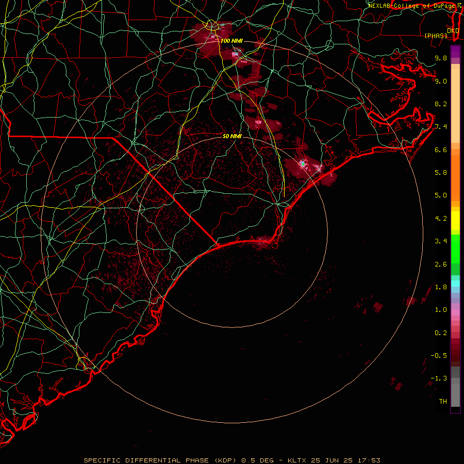Click the 0.2 value on color scale
This screenshot has height=464, width=464.
point(441,333)
